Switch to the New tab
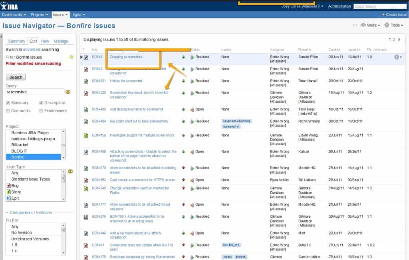Screen dimensions: 409x260 click(45, 41)
